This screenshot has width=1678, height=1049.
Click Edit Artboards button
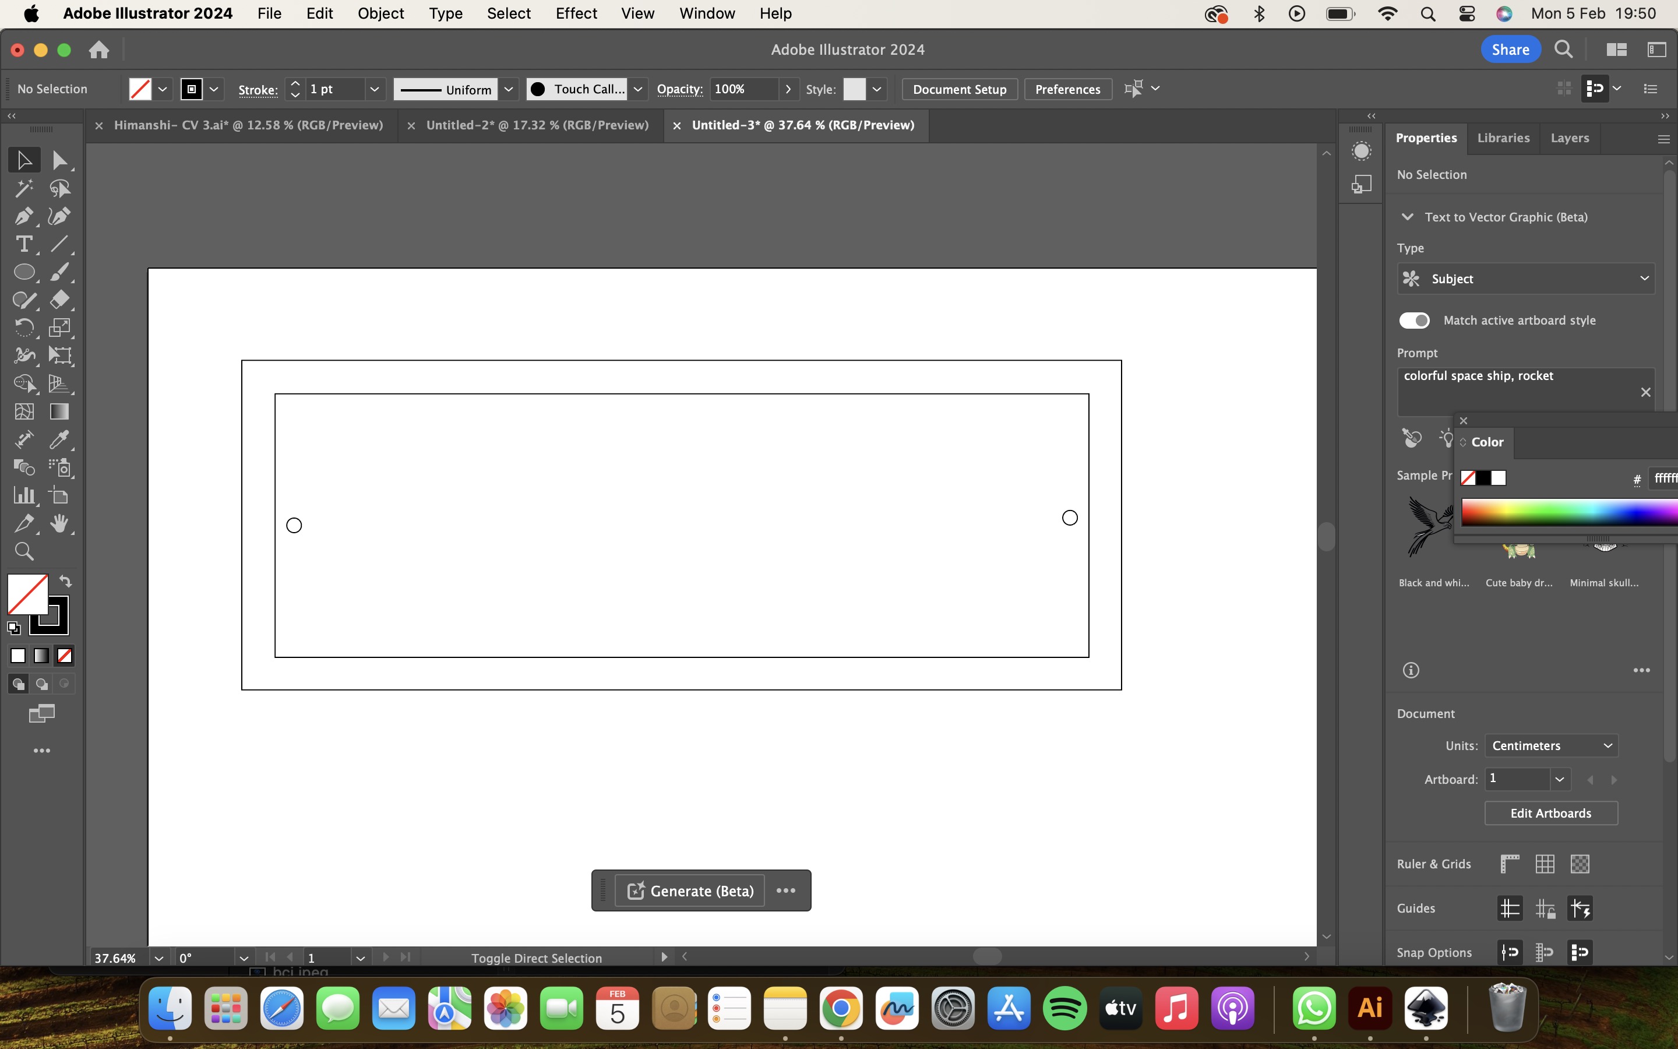pyautogui.click(x=1551, y=812)
